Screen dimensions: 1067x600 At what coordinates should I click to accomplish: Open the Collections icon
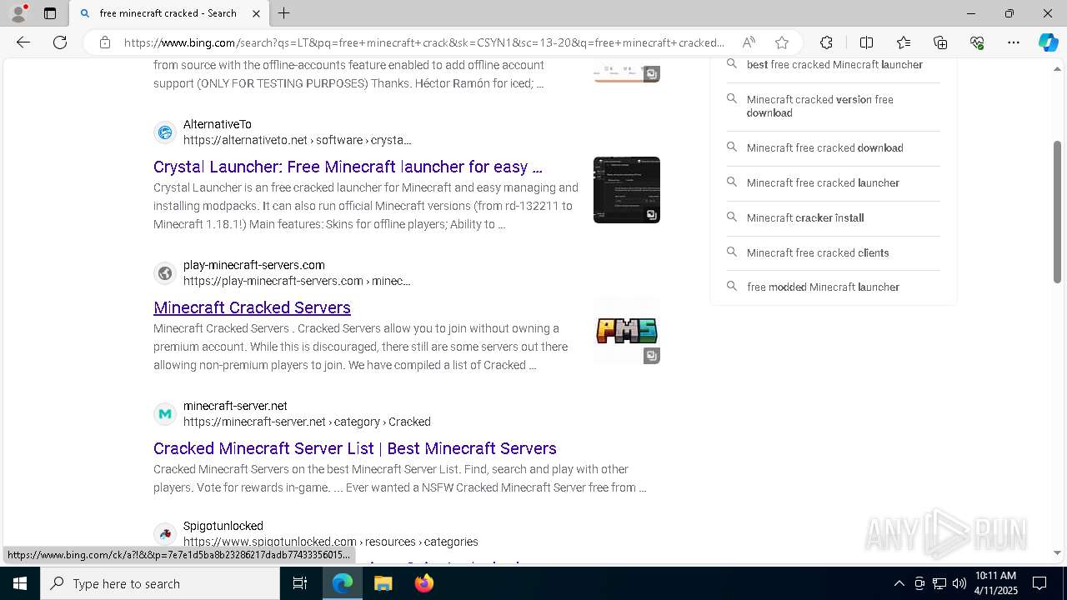pos(940,42)
